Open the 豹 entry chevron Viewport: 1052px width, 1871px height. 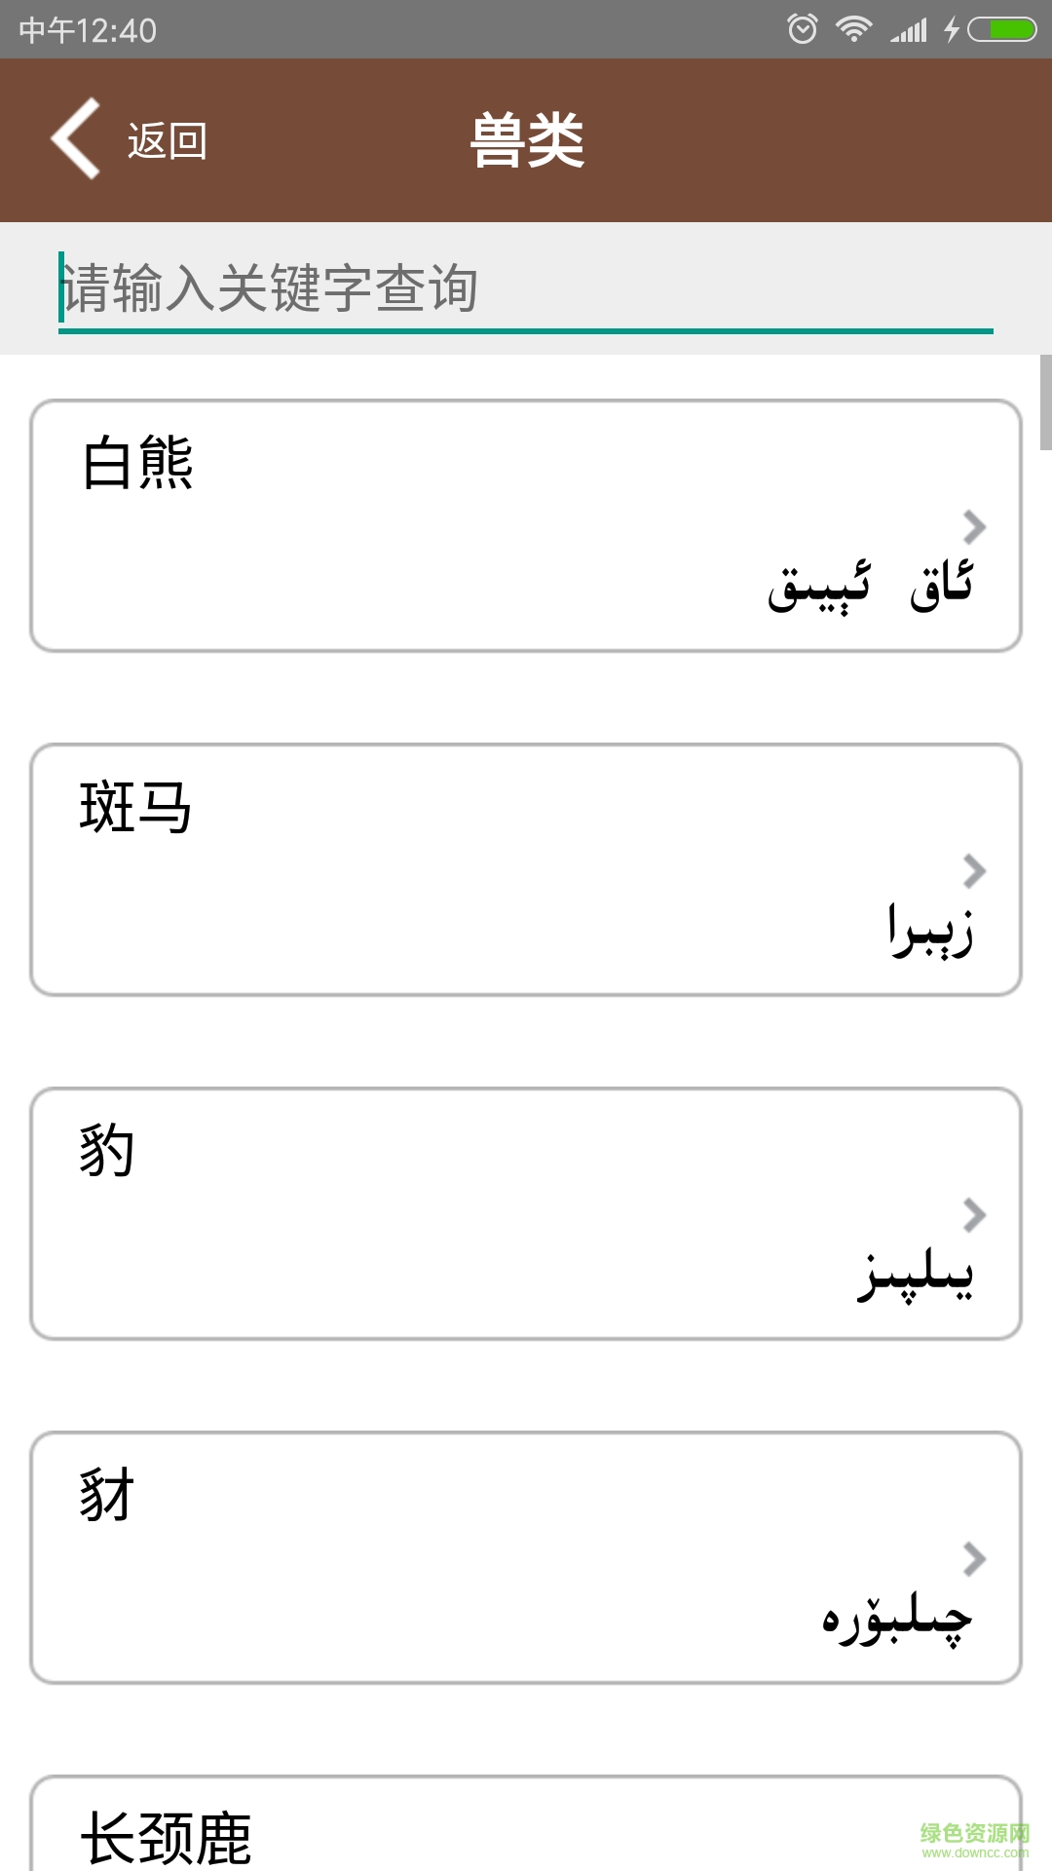coord(974,1215)
